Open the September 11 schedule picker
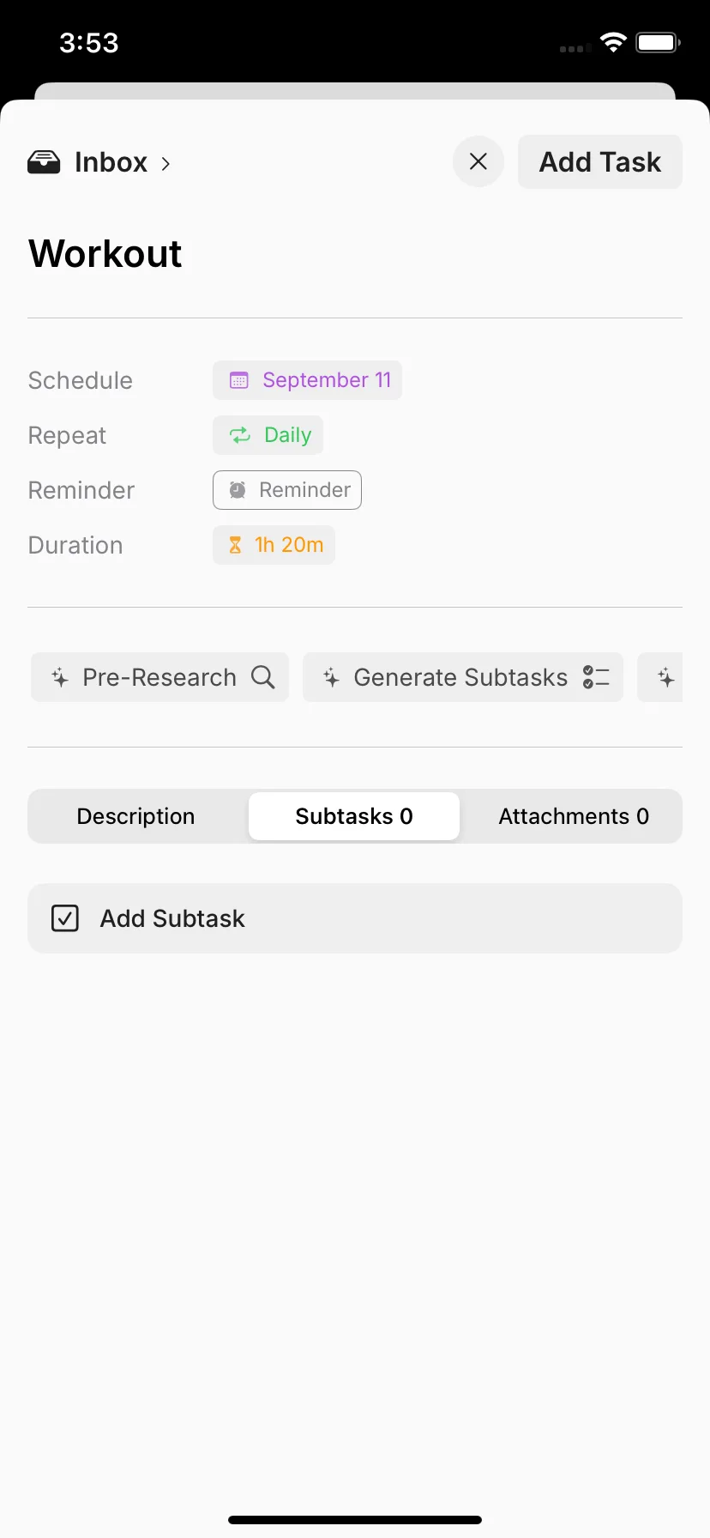 click(x=307, y=380)
